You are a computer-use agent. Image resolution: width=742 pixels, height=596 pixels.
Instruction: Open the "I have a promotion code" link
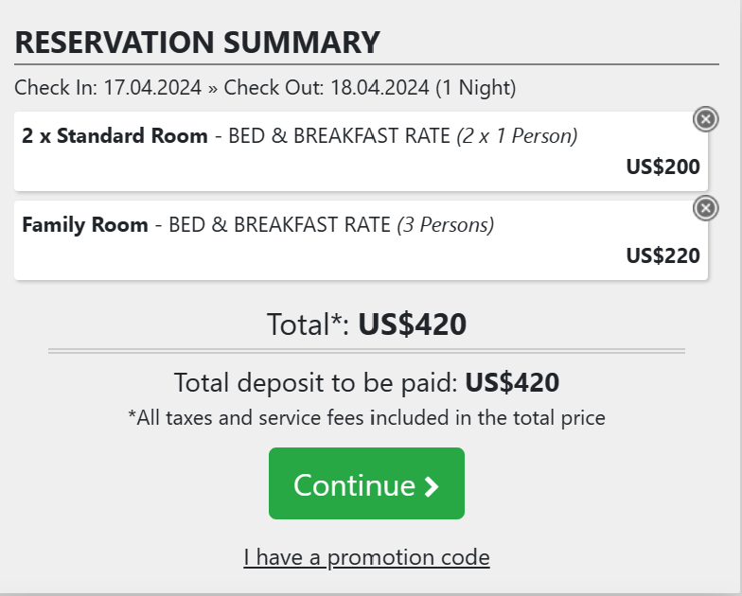(x=366, y=557)
